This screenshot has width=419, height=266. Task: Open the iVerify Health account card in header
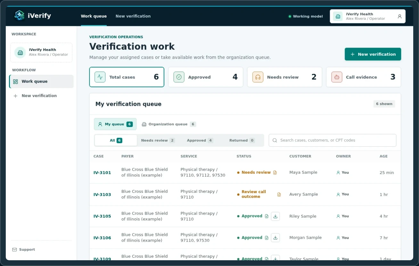pyautogui.click(x=368, y=16)
